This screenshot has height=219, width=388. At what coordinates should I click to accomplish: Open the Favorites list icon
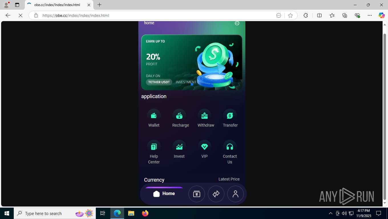332,15
